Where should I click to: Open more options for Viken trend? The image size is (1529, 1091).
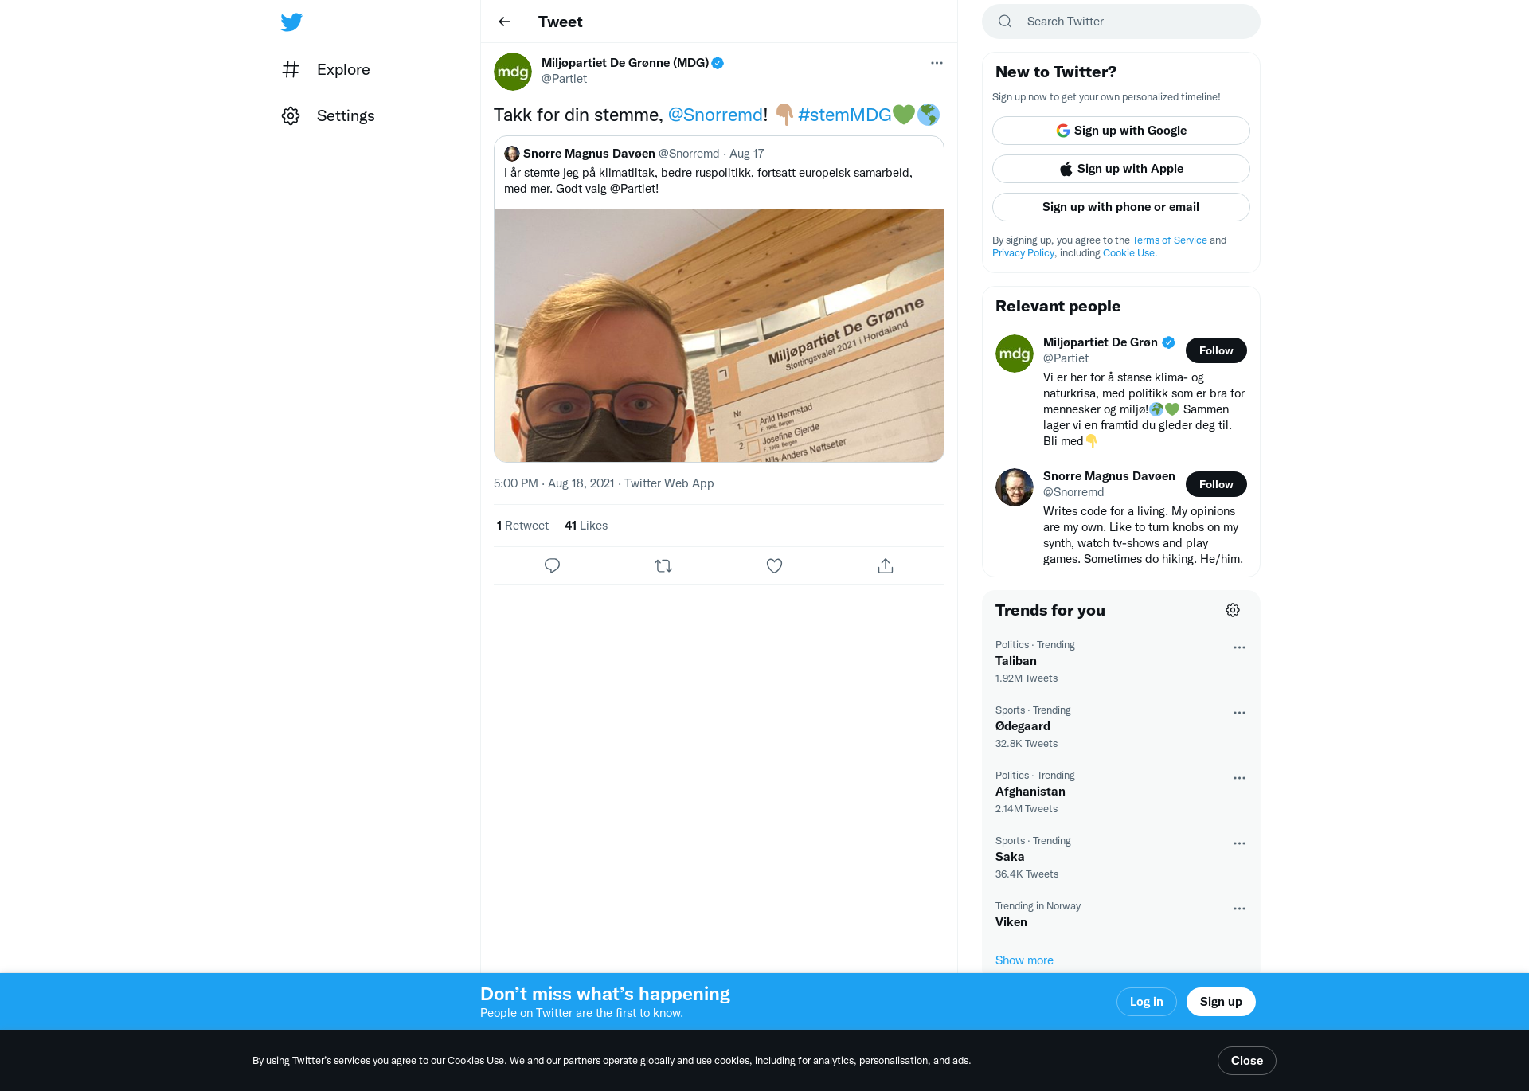[1239, 909]
